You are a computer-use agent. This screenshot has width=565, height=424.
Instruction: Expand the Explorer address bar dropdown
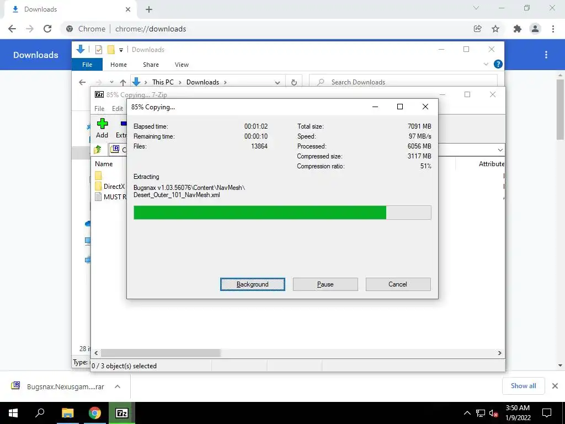pos(277,83)
